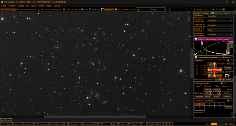The image size is (236, 126).
Task: Open the Outils menu
Action: 34,6
